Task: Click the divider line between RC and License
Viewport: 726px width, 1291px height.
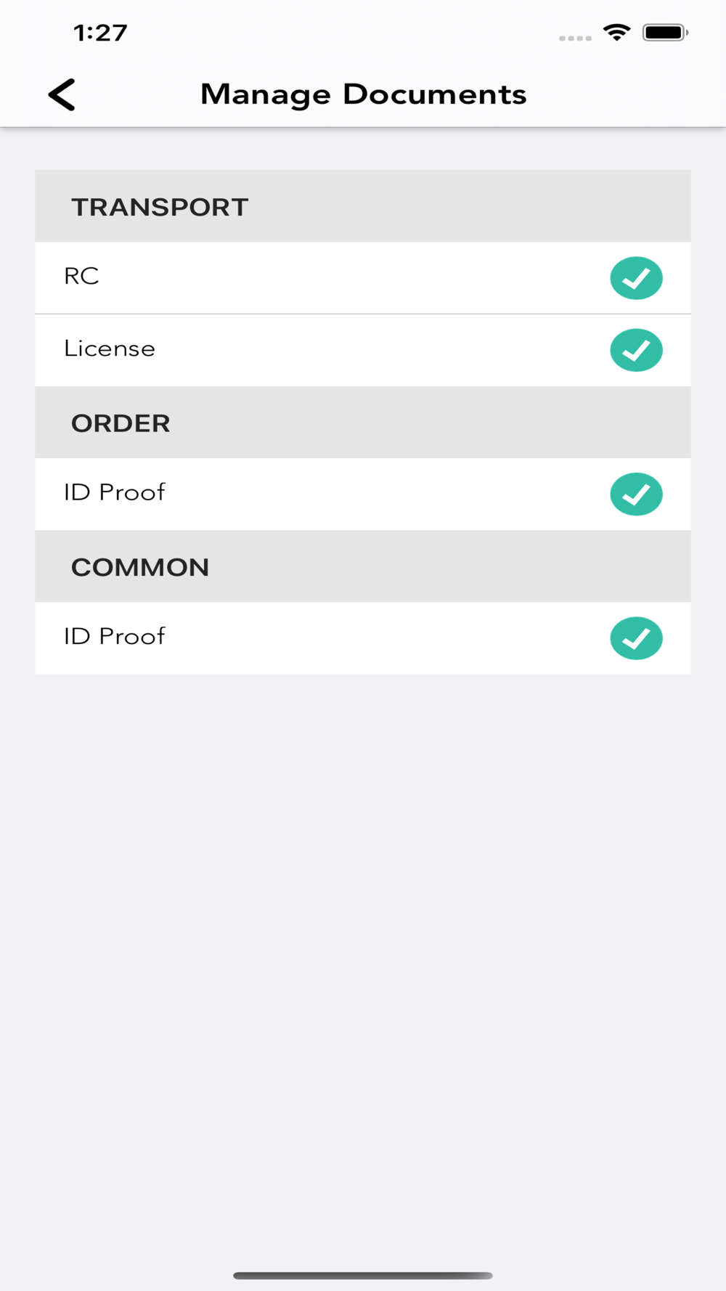Action: click(x=363, y=314)
